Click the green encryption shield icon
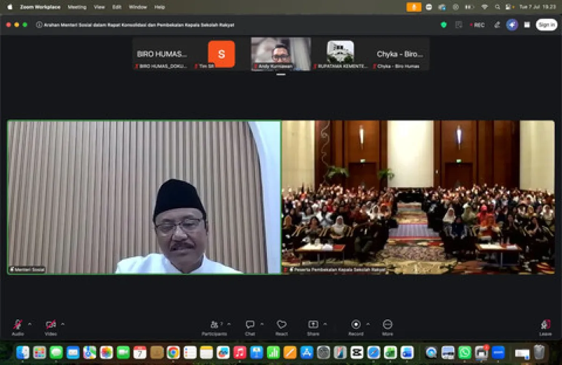The image size is (562, 365). click(444, 25)
